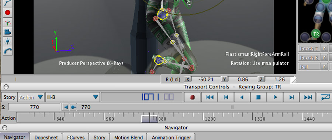The width and height of the screenshot is (332, 140).
Task: Click the S: start frame field
Action: tap(35, 107)
